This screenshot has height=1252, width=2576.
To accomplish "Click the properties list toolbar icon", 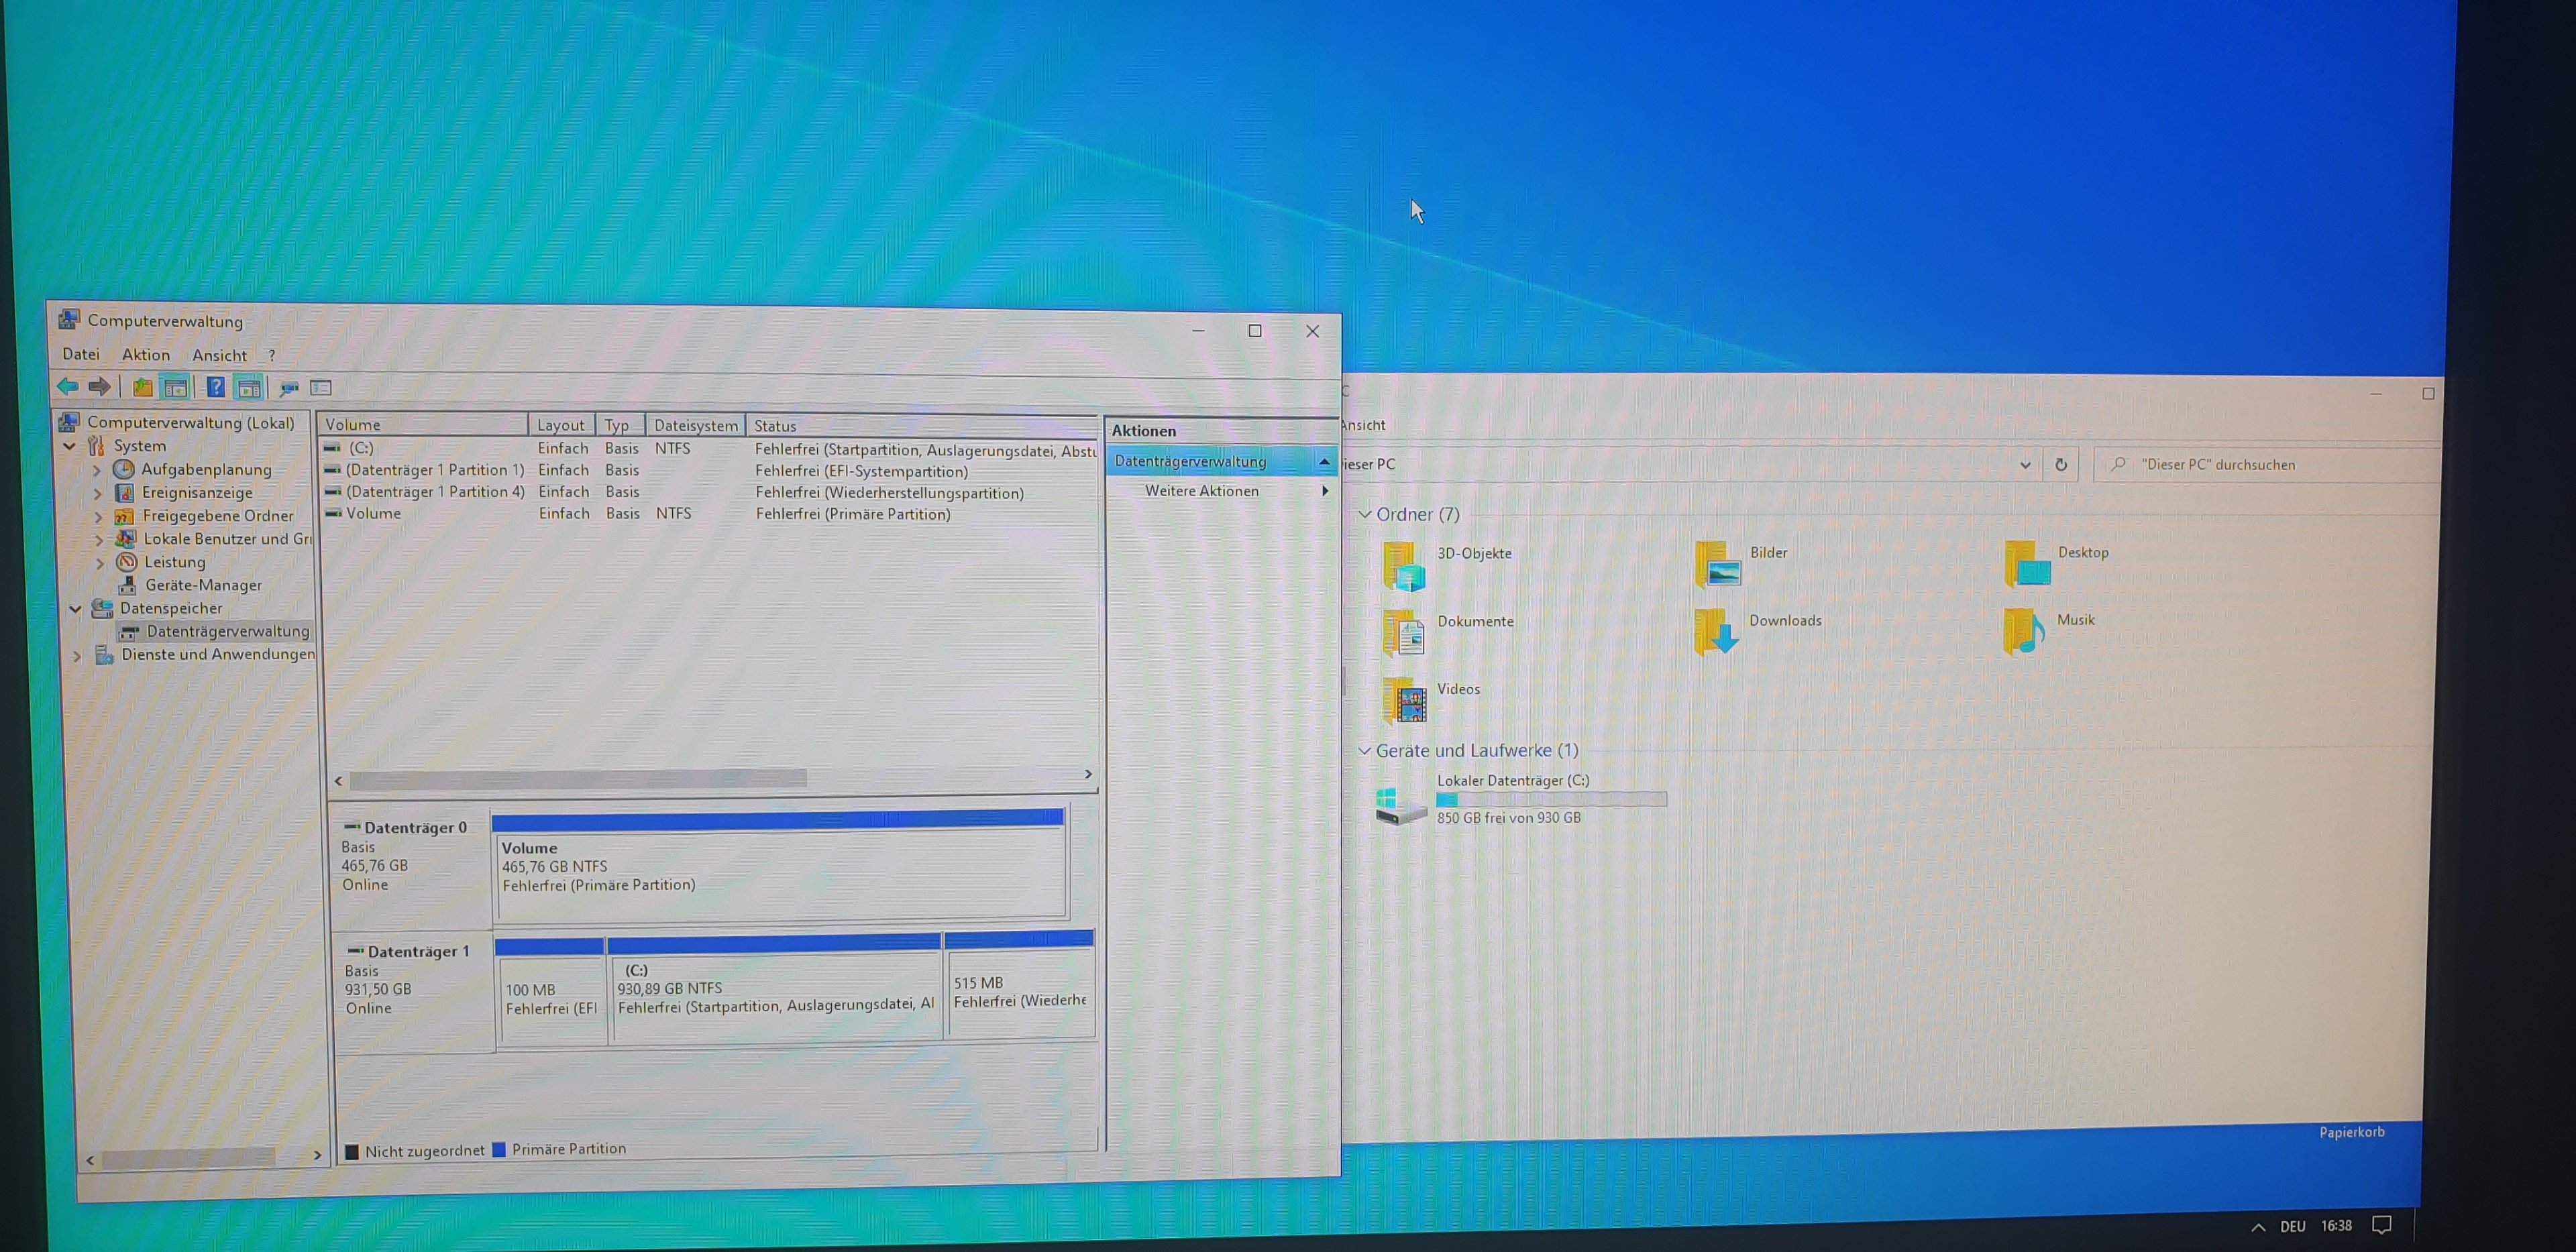I will click(321, 388).
